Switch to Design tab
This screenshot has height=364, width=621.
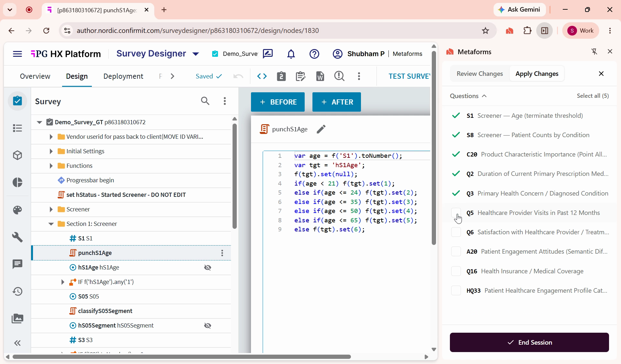coord(77,76)
